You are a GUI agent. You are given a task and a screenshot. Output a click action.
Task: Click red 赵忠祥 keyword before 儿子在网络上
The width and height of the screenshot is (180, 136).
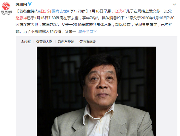(120, 11)
